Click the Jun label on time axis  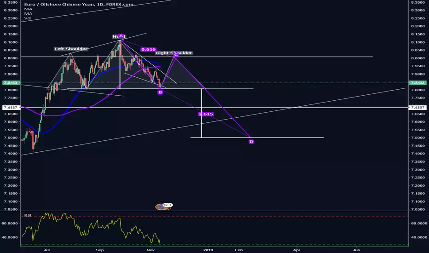click(356, 250)
